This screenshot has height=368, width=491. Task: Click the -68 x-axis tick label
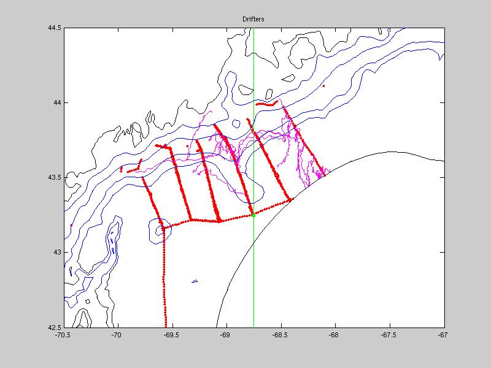click(334, 335)
